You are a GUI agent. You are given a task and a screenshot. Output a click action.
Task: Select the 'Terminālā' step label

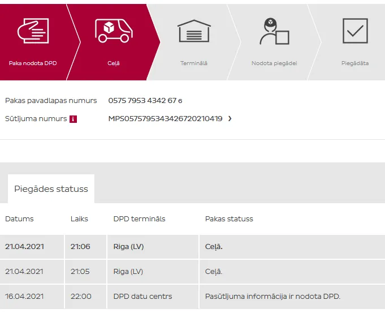194,63
